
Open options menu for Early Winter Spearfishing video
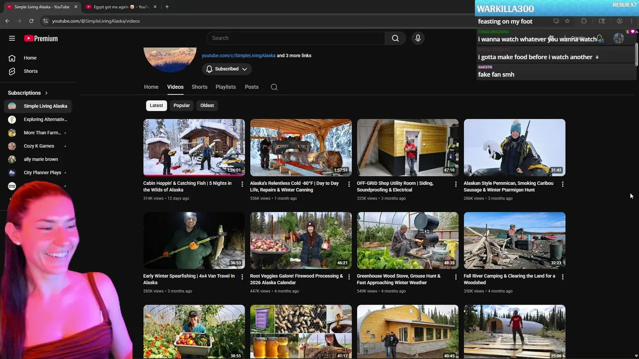coord(242,277)
